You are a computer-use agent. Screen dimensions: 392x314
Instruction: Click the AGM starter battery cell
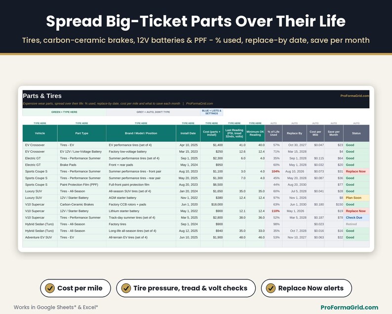pos(141,198)
